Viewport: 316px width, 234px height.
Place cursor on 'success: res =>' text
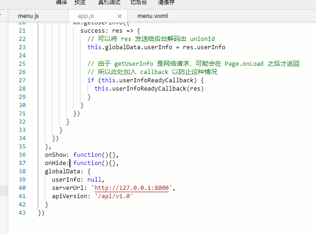(107, 31)
